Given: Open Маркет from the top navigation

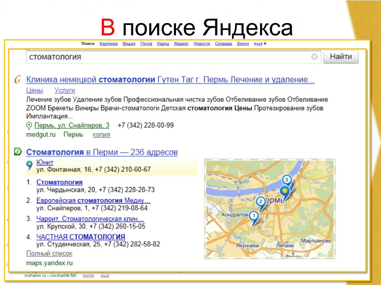Looking at the screenshot, I should [181, 44].
